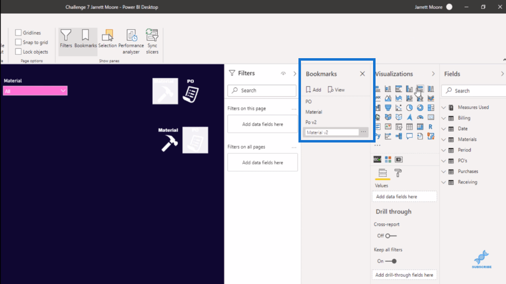Expand the Purchases table
Viewport: 506px width, 284px height.
point(444,171)
